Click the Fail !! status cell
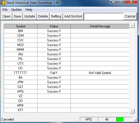Screen dimensions: 139x123 coord(54,73)
